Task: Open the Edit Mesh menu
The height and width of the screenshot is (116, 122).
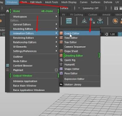Action: [36, 2]
